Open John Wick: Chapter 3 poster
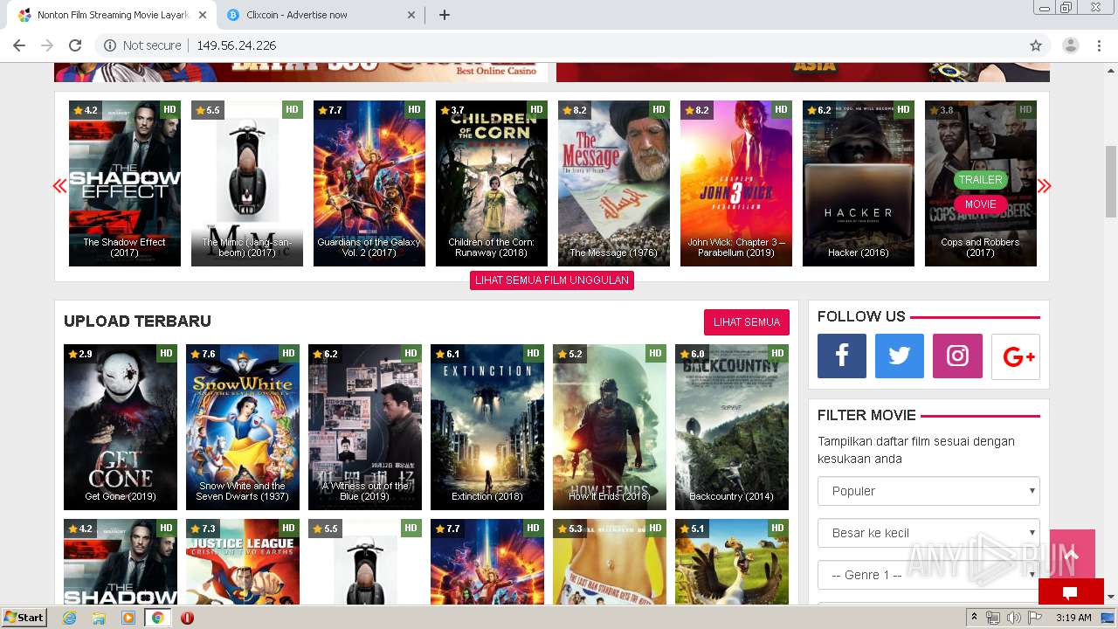This screenshot has height=629, width=1118. [x=736, y=183]
